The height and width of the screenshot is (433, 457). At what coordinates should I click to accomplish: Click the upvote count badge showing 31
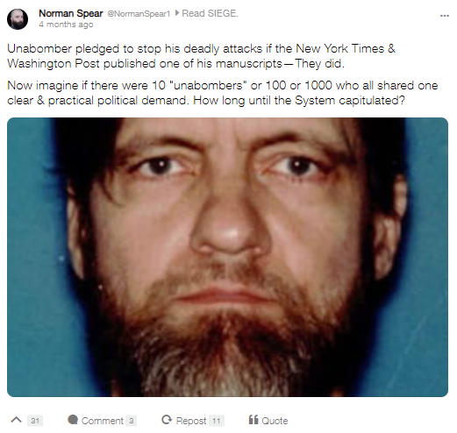click(35, 421)
